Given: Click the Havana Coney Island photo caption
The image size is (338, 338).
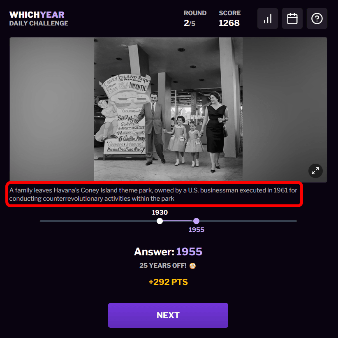Looking at the screenshot, I should (153, 194).
